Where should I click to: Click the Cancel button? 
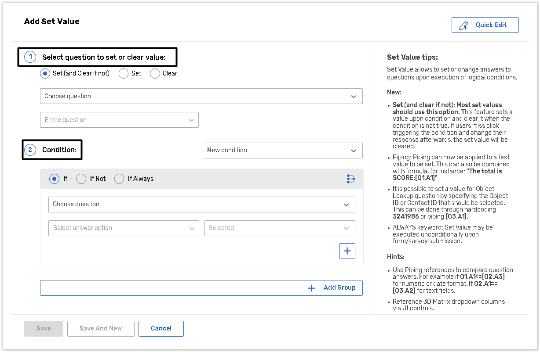[161, 328]
